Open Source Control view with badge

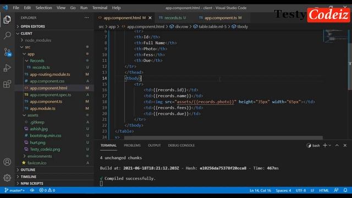(x=7, y=52)
